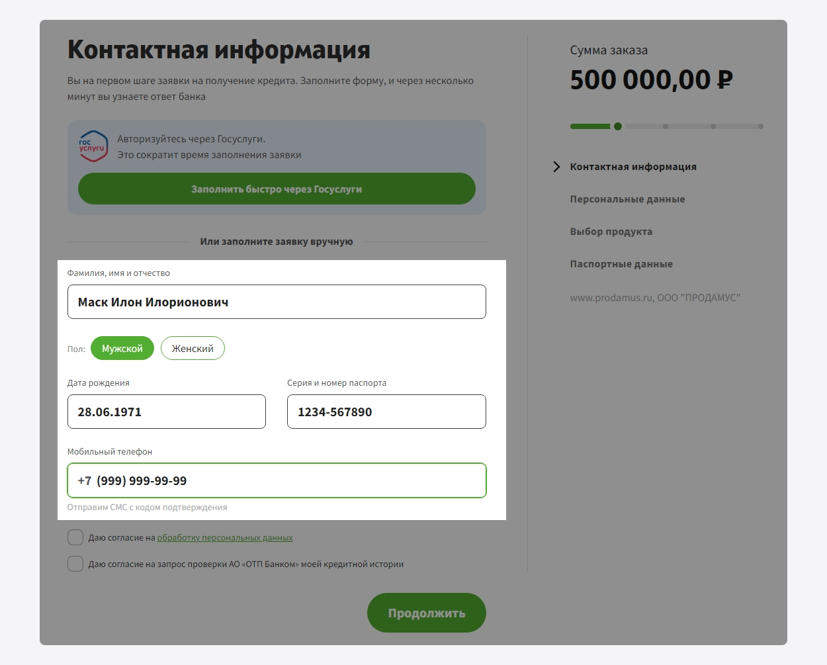
Task: Click the Госуслуги logo icon
Action: click(93, 146)
